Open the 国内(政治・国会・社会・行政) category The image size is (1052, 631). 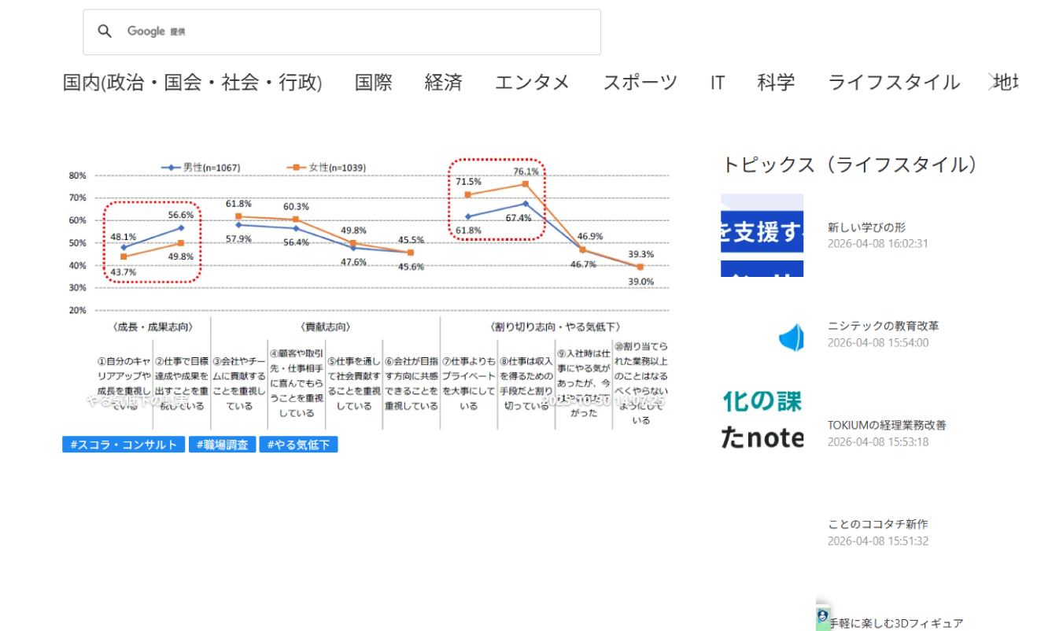point(192,83)
